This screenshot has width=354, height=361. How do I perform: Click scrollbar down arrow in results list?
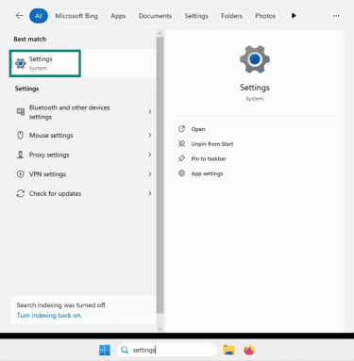point(160,329)
